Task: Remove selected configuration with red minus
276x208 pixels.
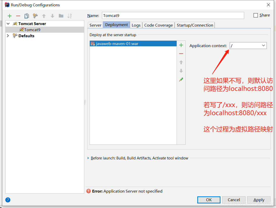Action: point(18,16)
